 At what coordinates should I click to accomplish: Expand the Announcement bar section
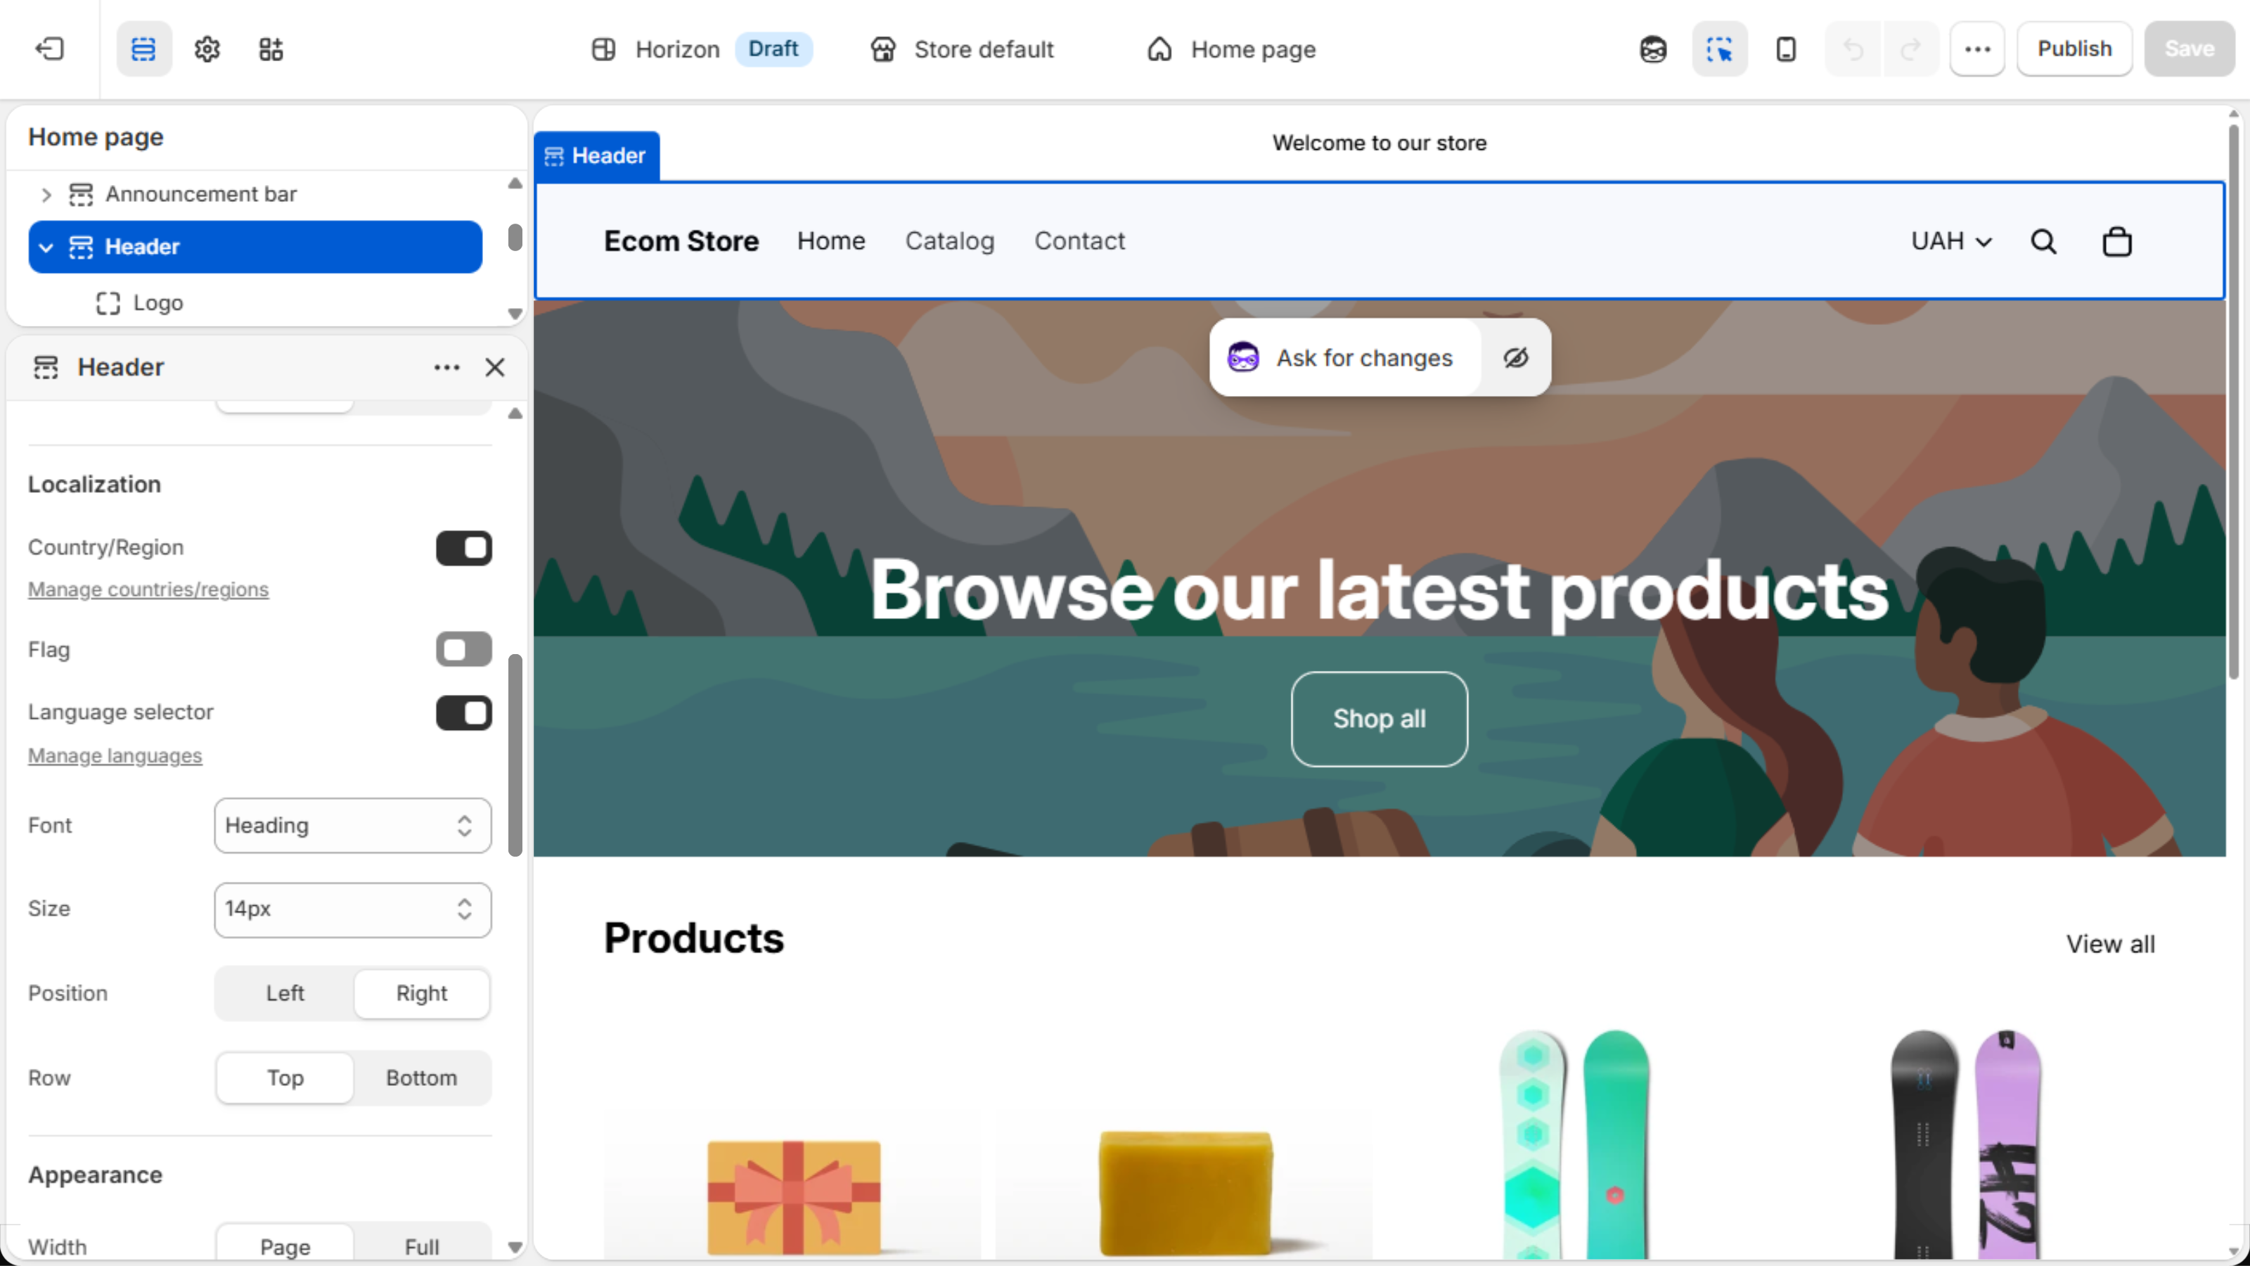46,194
